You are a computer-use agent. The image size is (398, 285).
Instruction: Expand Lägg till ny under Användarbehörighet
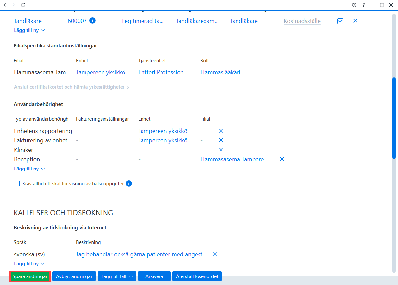tap(29, 169)
